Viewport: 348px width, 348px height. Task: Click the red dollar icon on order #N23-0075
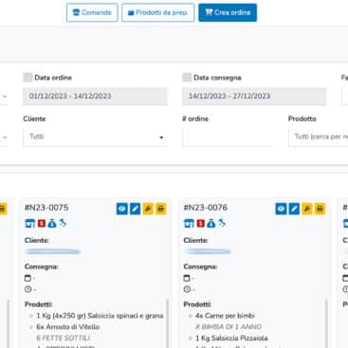pos(42,224)
